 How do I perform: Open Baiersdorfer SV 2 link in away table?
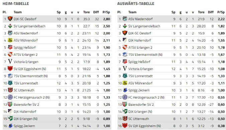141,105
